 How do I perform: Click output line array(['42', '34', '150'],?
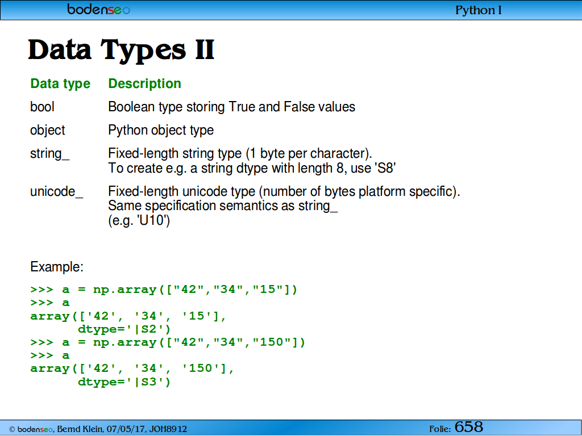(132, 368)
